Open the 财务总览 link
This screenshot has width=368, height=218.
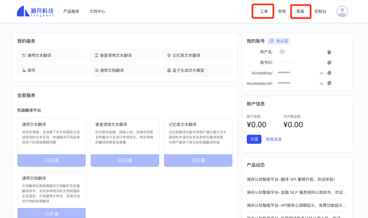pos(274,139)
